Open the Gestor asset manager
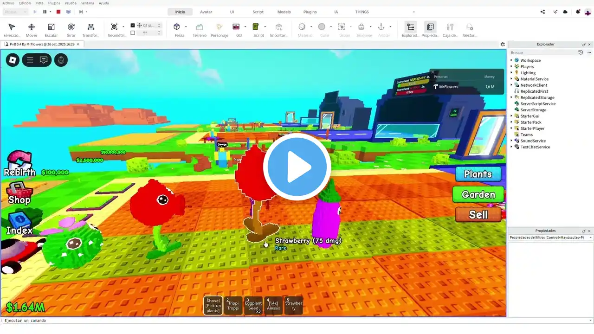 470,30
